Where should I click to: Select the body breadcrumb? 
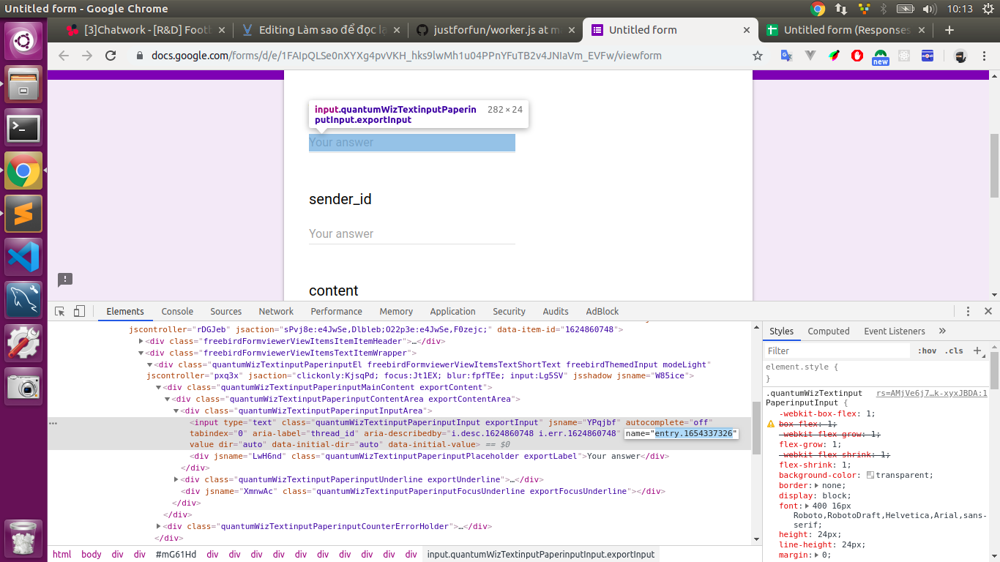(92, 554)
